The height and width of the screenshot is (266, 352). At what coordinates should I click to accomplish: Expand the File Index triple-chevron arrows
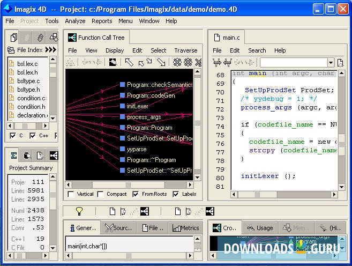51,50
